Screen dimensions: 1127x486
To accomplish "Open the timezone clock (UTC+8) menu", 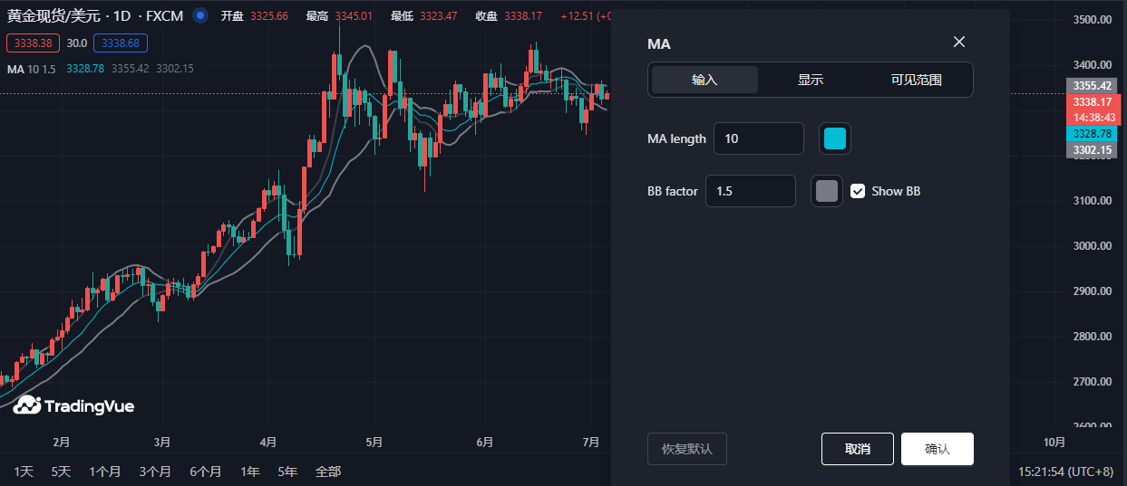I will 1065,472.
